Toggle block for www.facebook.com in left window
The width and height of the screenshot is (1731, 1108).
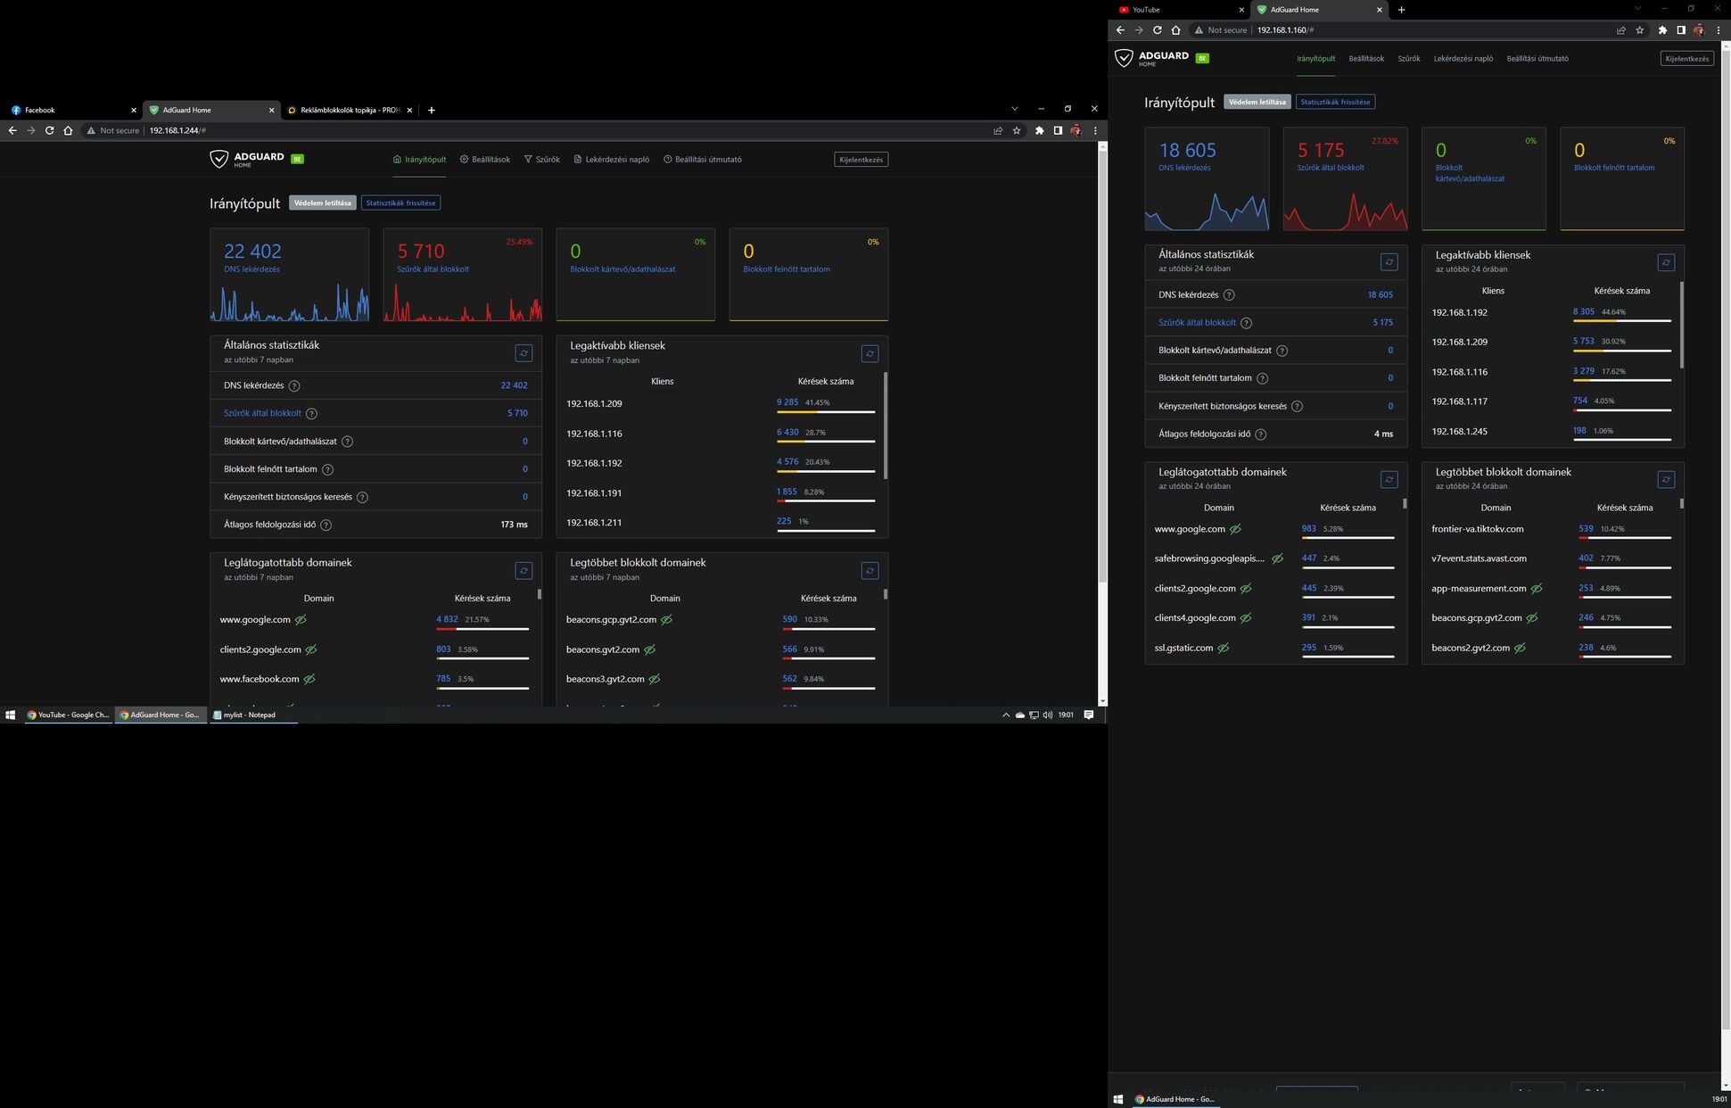click(309, 679)
